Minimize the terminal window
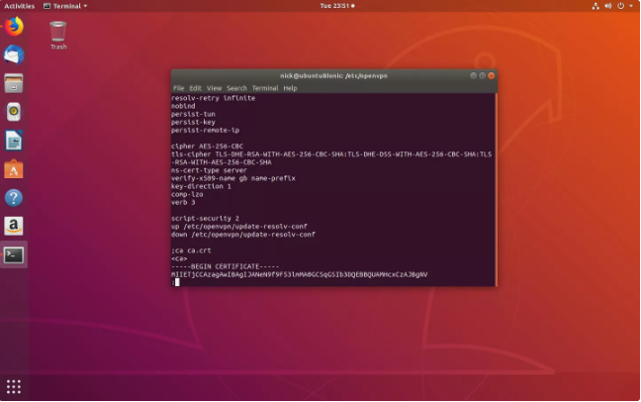The height and width of the screenshot is (402, 641). [x=473, y=75]
